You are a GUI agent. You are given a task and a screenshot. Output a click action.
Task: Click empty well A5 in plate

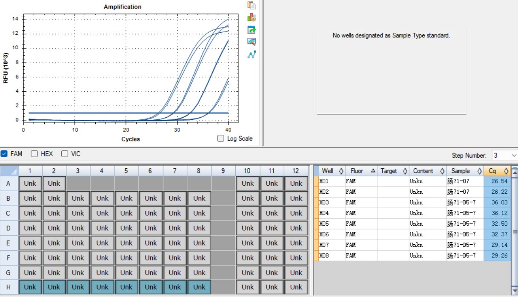coord(126,184)
